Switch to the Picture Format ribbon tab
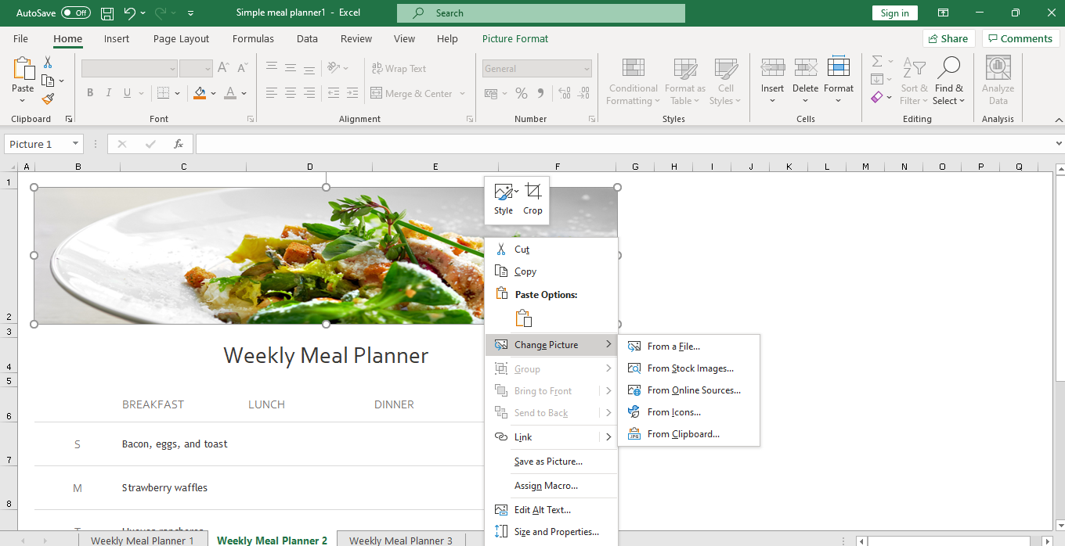This screenshot has width=1065, height=546. [x=514, y=38]
